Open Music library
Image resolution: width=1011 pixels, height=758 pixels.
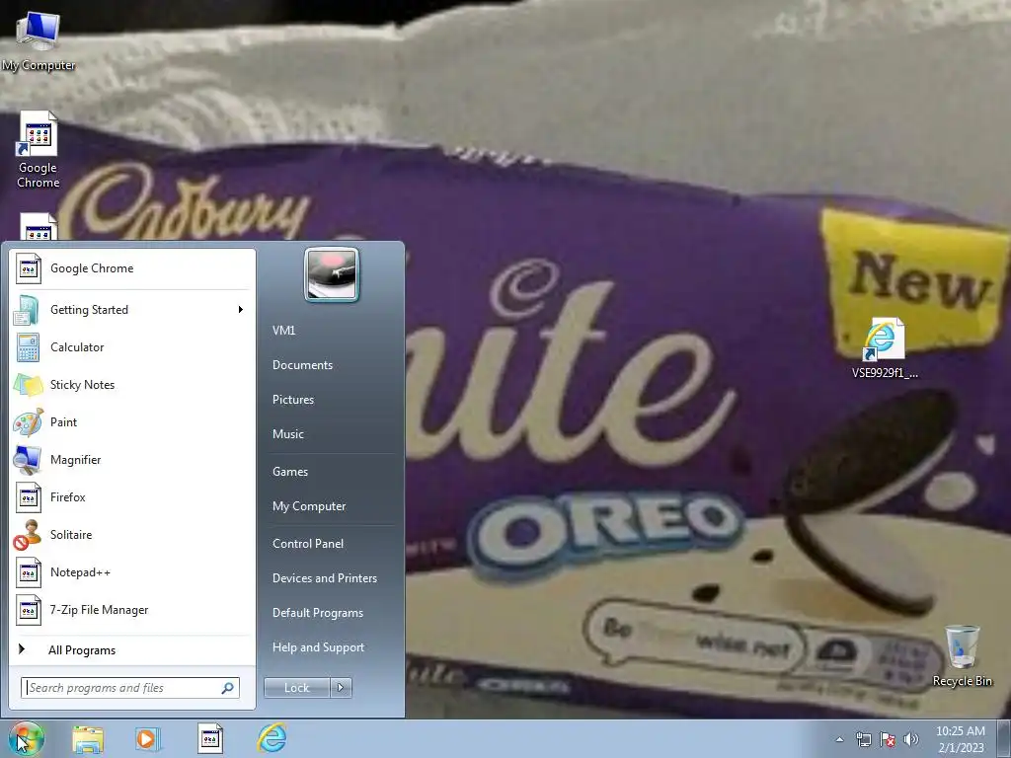coord(332,434)
